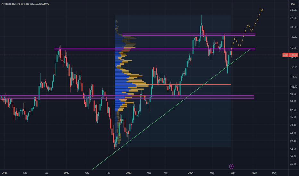Click the 76.50 price axis label
299x176 pixels.
(294, 117)
